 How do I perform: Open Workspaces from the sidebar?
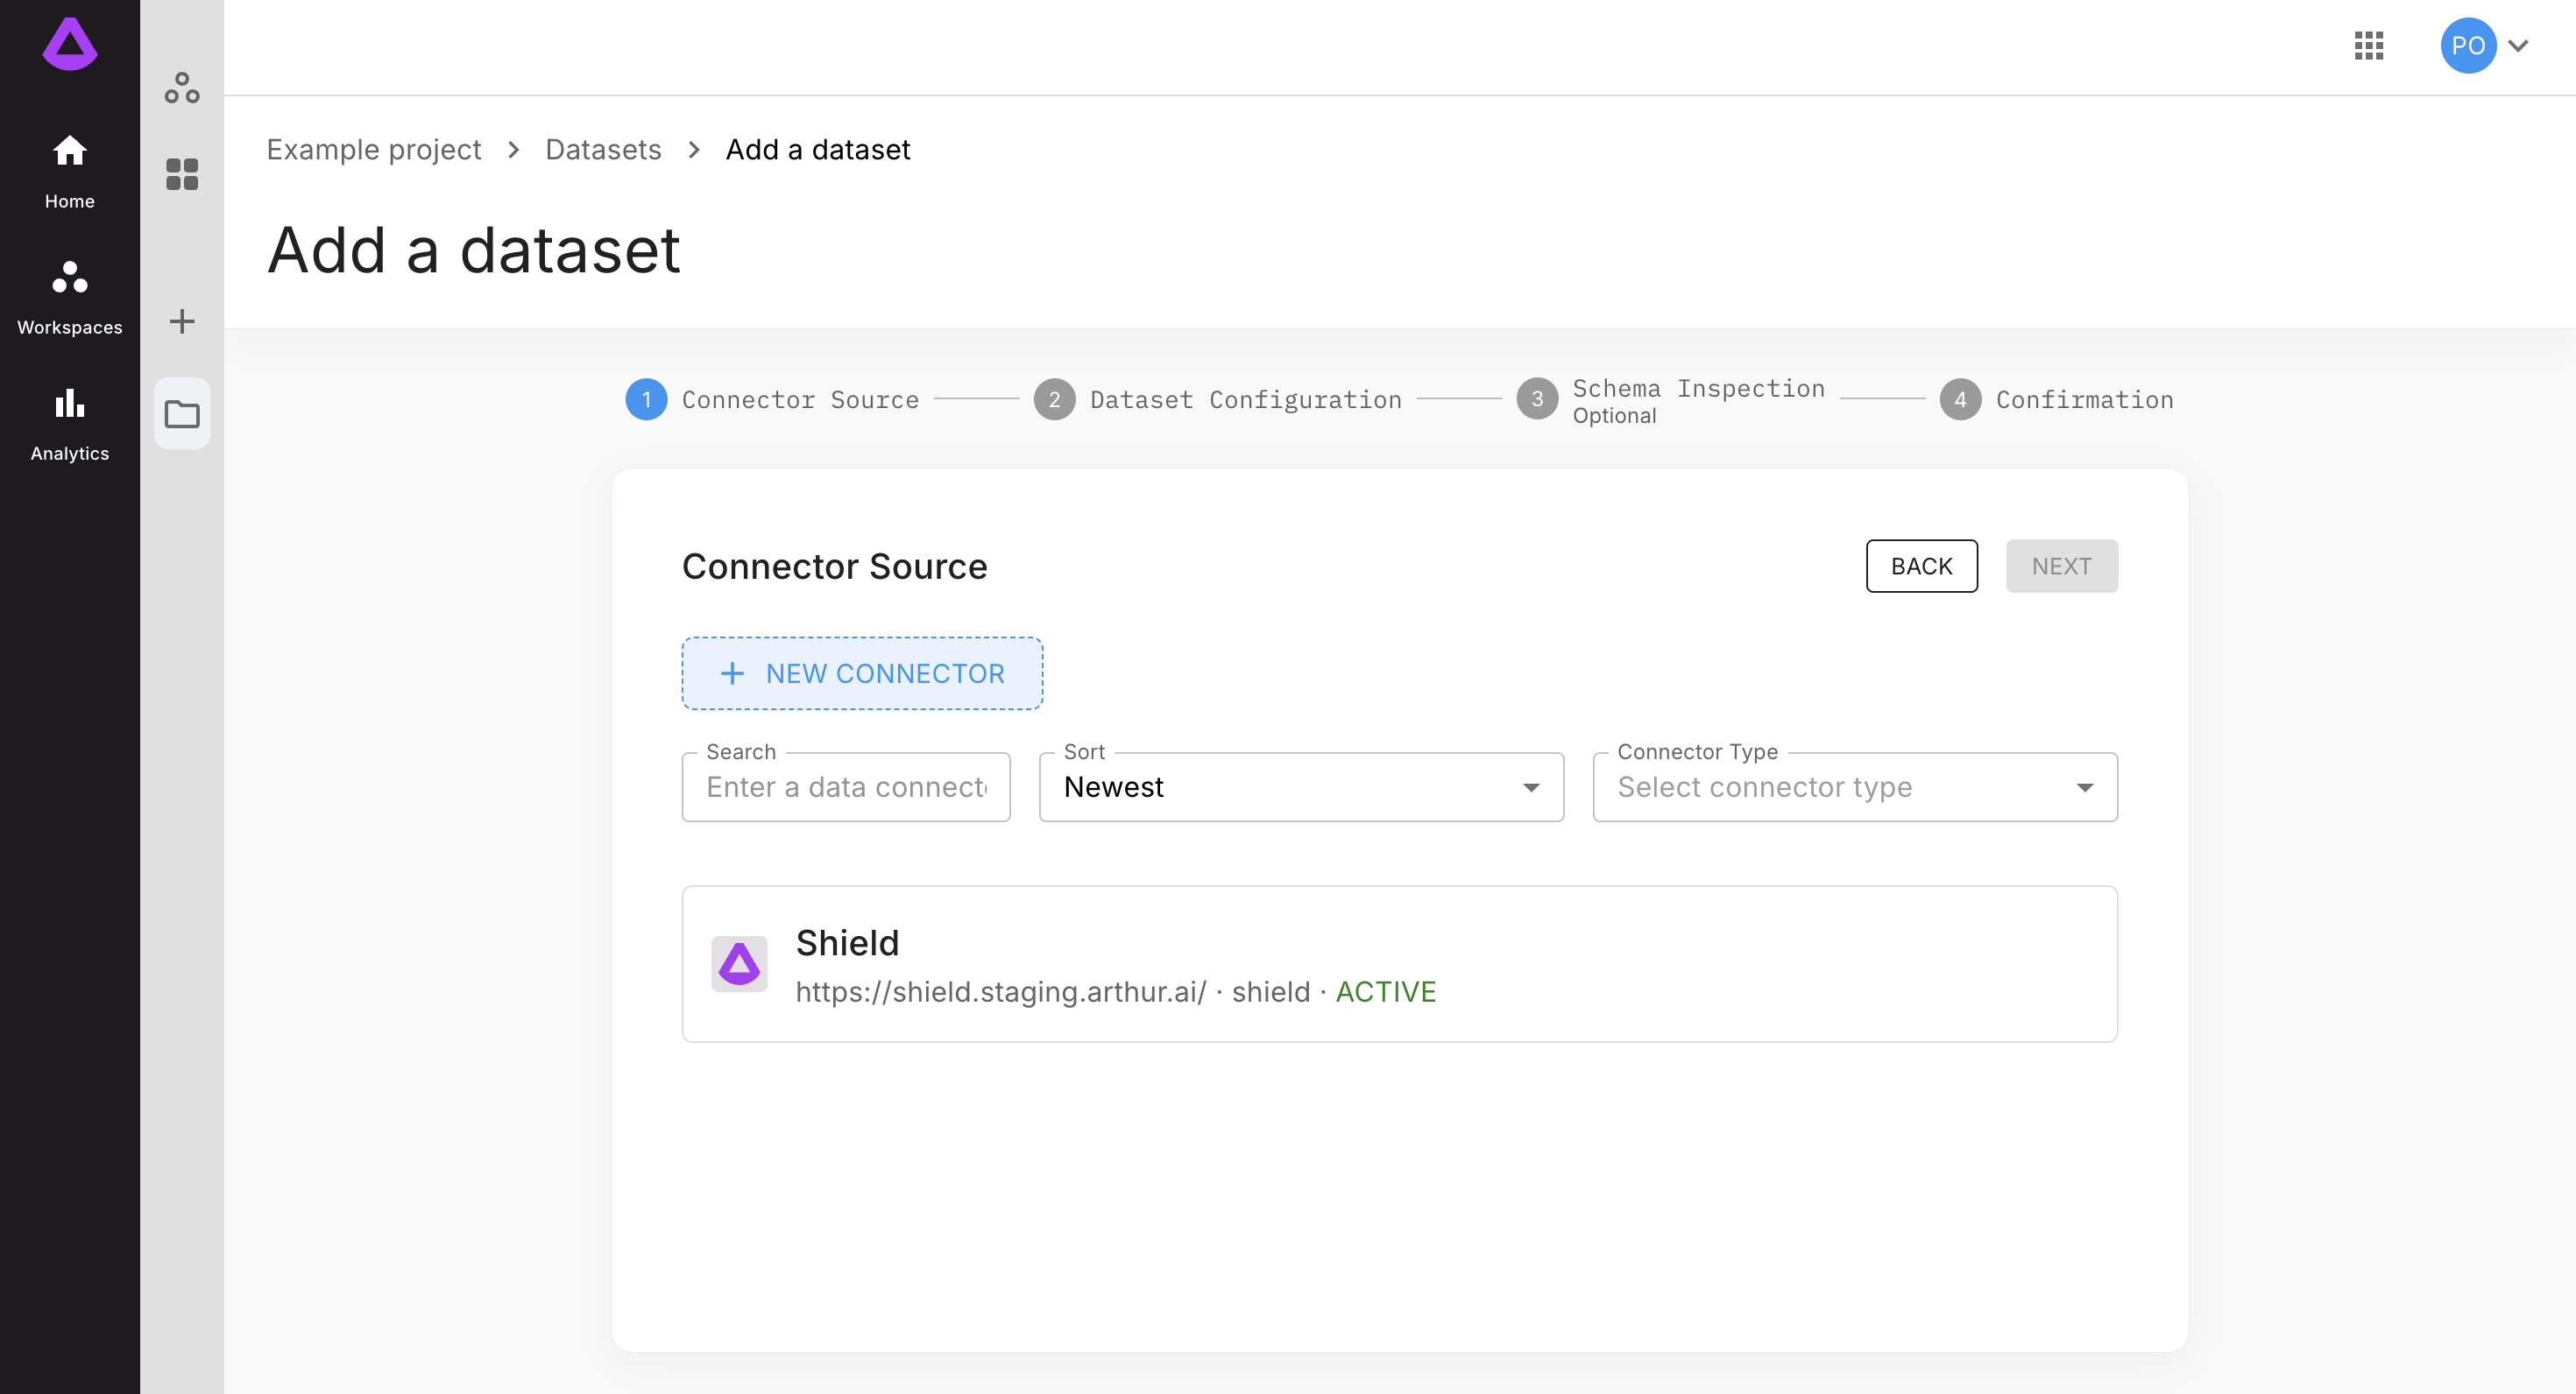click(69, 298)
